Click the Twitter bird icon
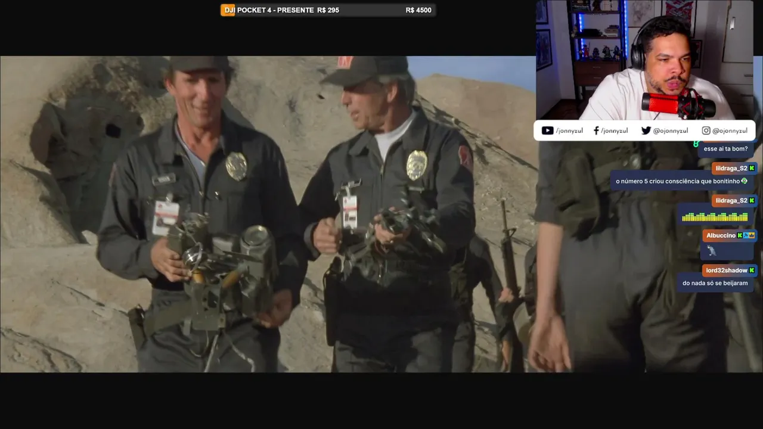Screen dimensions: 763x429 pos(646,130)
